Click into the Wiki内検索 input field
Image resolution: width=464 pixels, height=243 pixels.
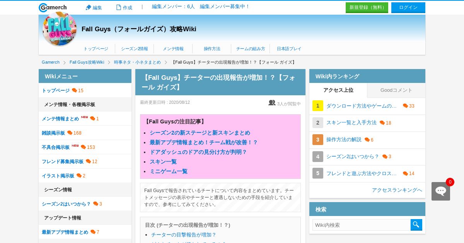(x=362, y=225)
